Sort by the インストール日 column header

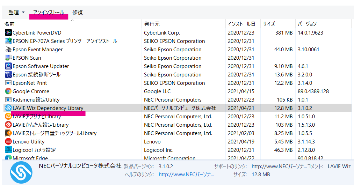point(241,24)
